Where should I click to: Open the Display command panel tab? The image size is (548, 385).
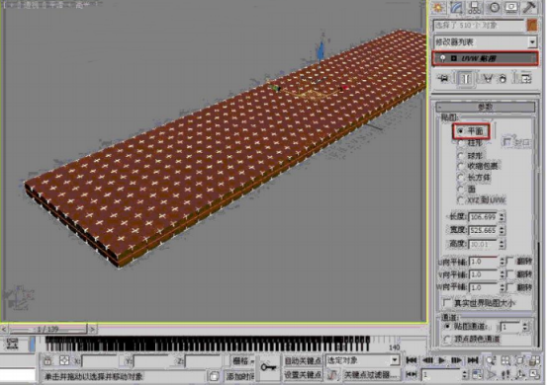click(511, 7)
